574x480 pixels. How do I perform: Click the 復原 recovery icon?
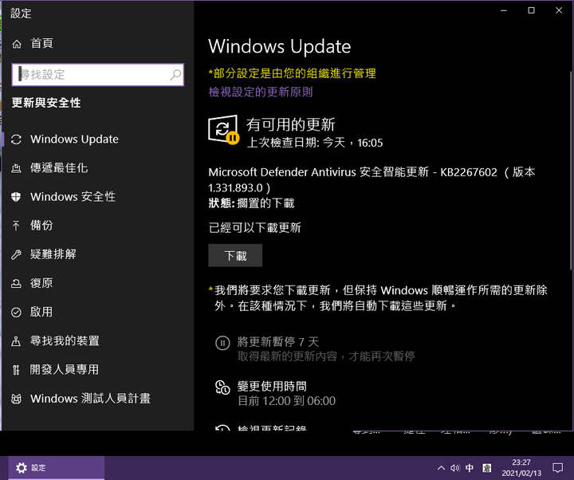click(x=16, y=283)
